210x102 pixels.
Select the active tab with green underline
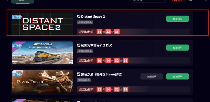click(22, 1)
